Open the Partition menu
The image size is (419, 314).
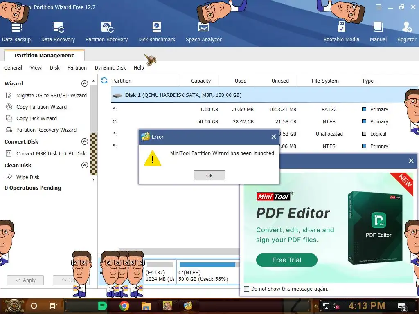[77, 67]
